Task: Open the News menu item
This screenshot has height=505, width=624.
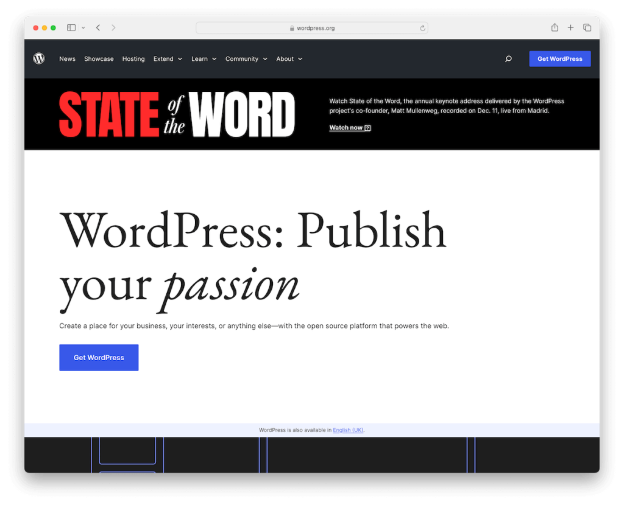Action: click(x=67, y=59)
